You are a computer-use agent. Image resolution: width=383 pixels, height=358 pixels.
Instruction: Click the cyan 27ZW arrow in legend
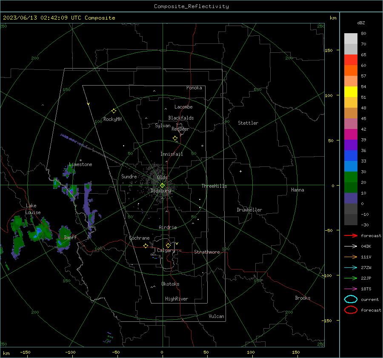click(351, 268)
